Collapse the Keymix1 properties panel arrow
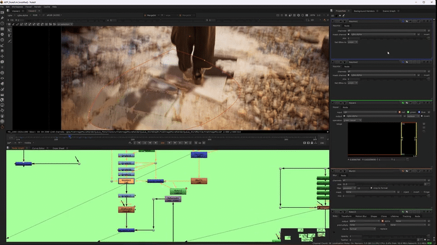The height and width of the screenshot is (245, 437). [x=333, y=21]
